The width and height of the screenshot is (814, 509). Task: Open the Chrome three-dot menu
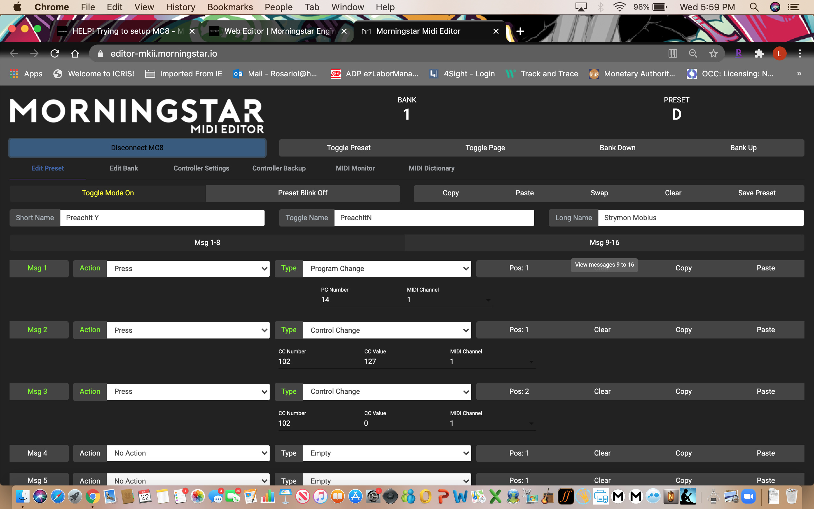click(x=800, y=53)
